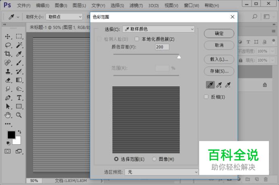Open the workspace switcher icon

pos(267,17)
